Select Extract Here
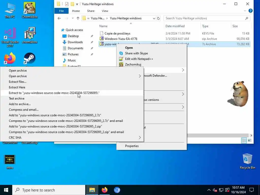Screen dimensions: 260x195 click(72, 87)
